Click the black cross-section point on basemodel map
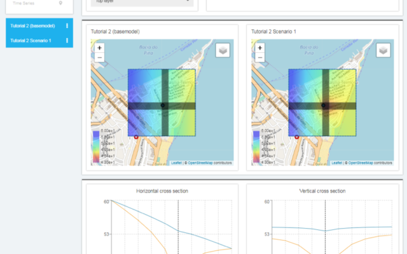 [163, 105]
